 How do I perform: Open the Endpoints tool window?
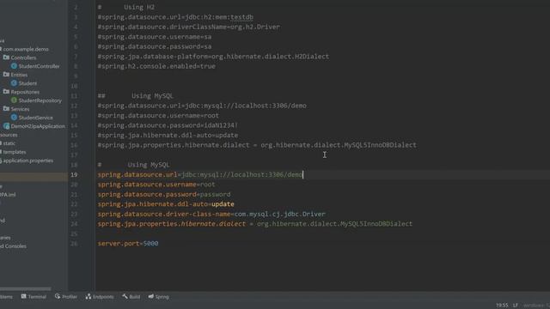click(x=100, y=297)
